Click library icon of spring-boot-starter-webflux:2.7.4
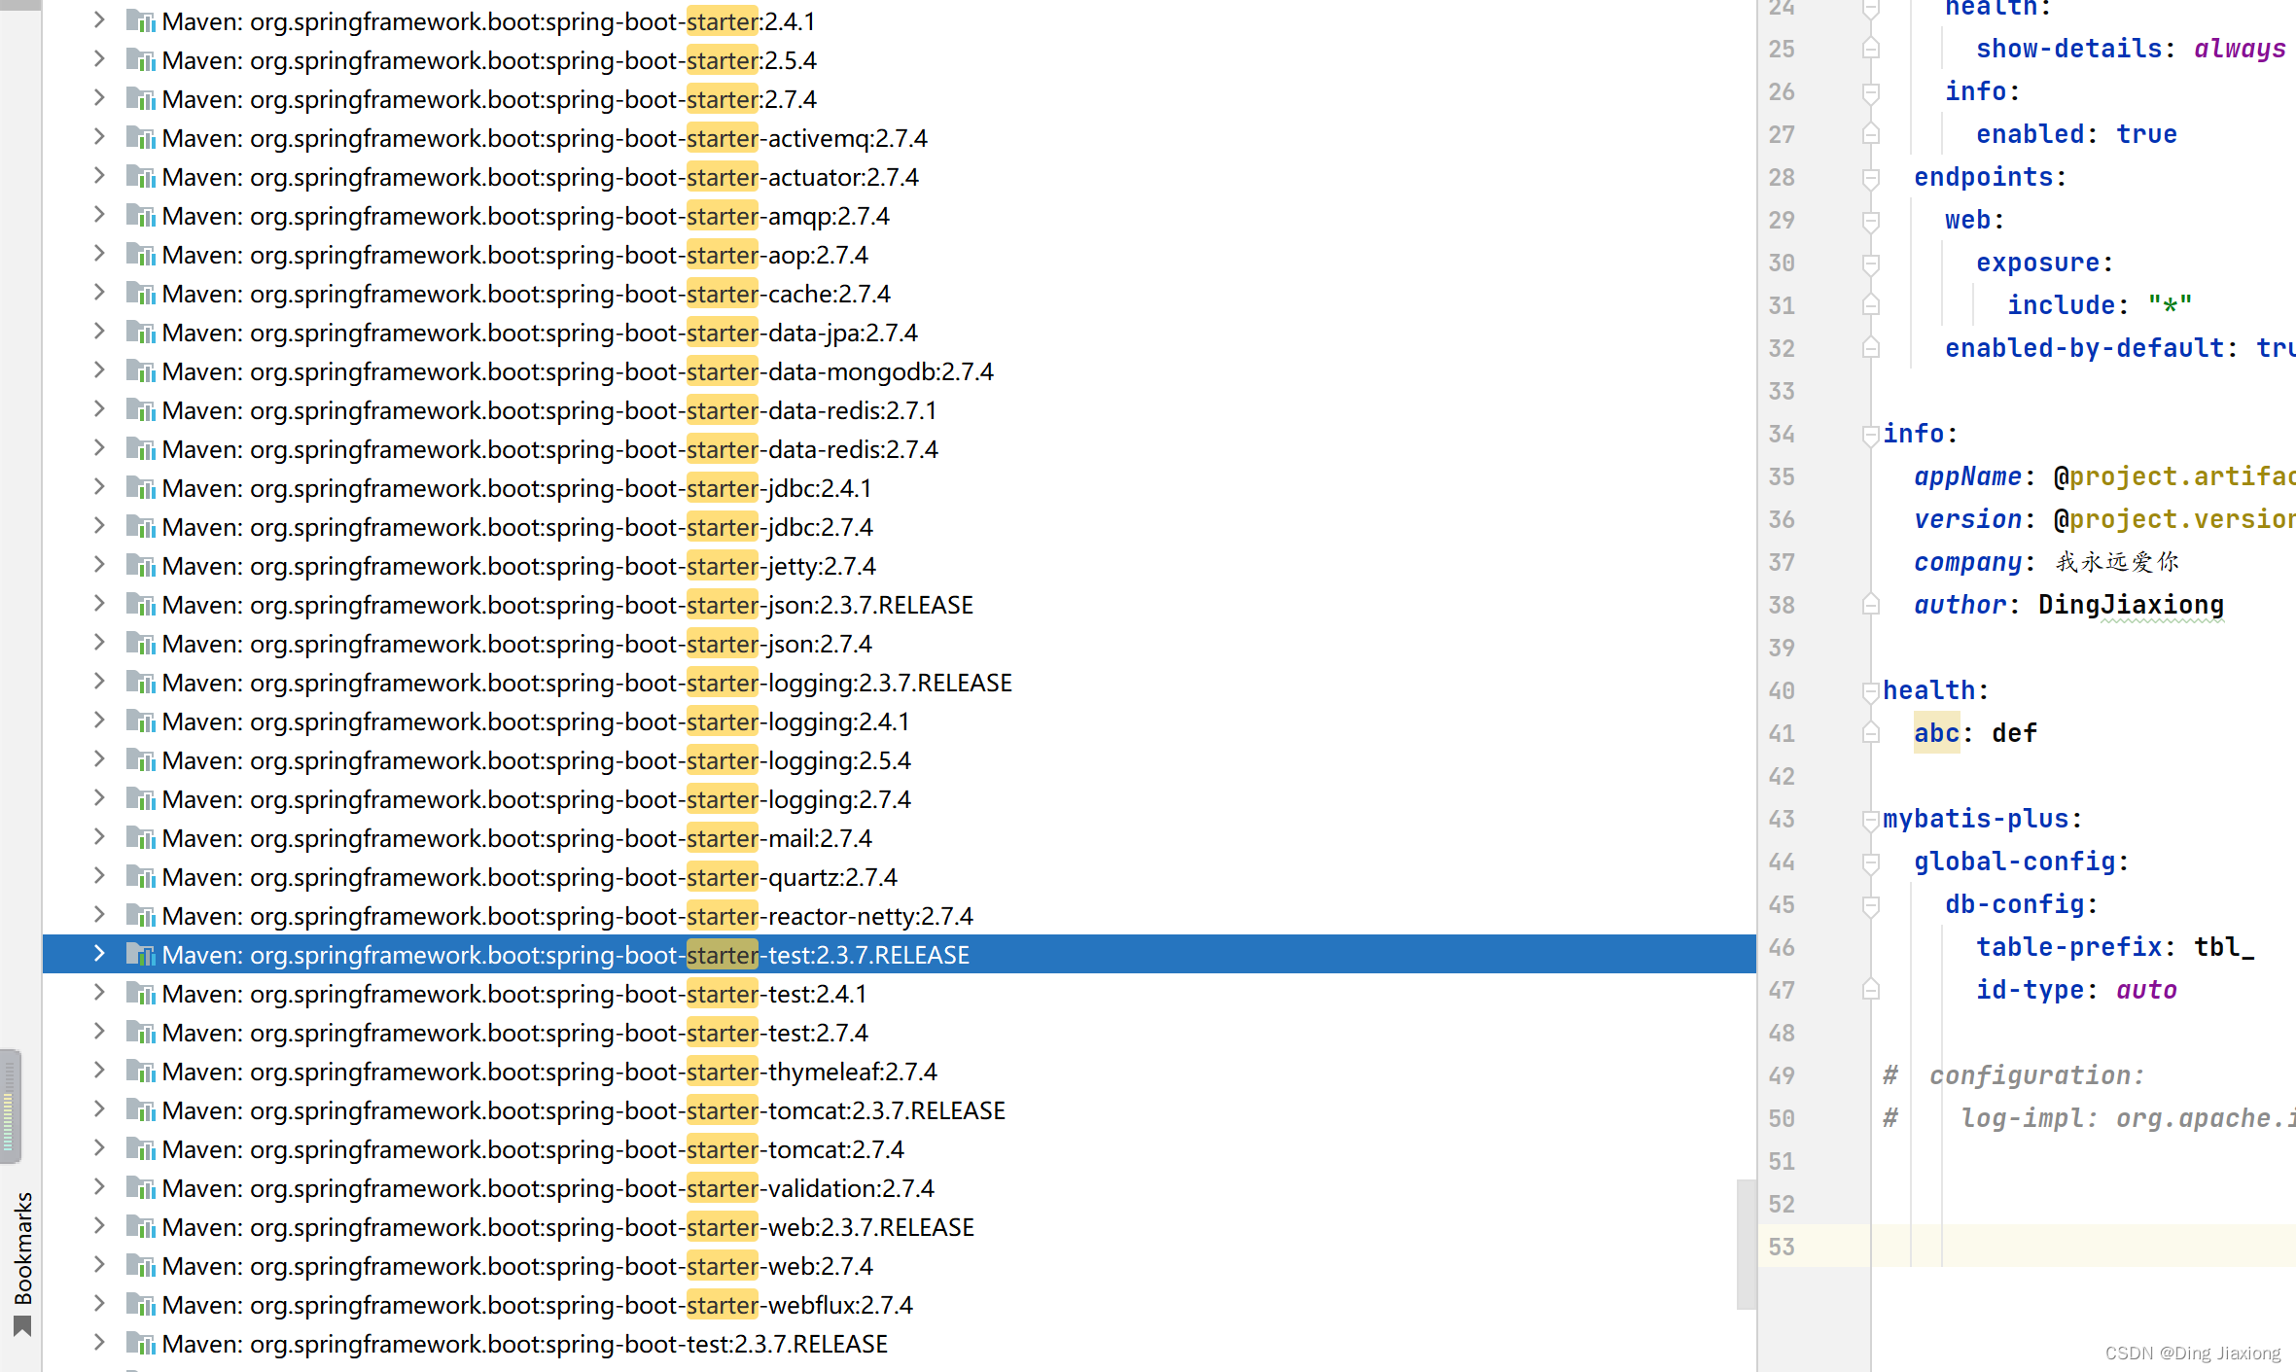The width and height of the screenshot is (2296, 1372). 141,1305
